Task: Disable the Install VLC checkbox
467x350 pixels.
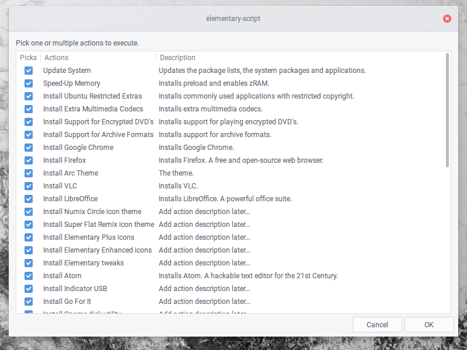Action: point(29,186)
